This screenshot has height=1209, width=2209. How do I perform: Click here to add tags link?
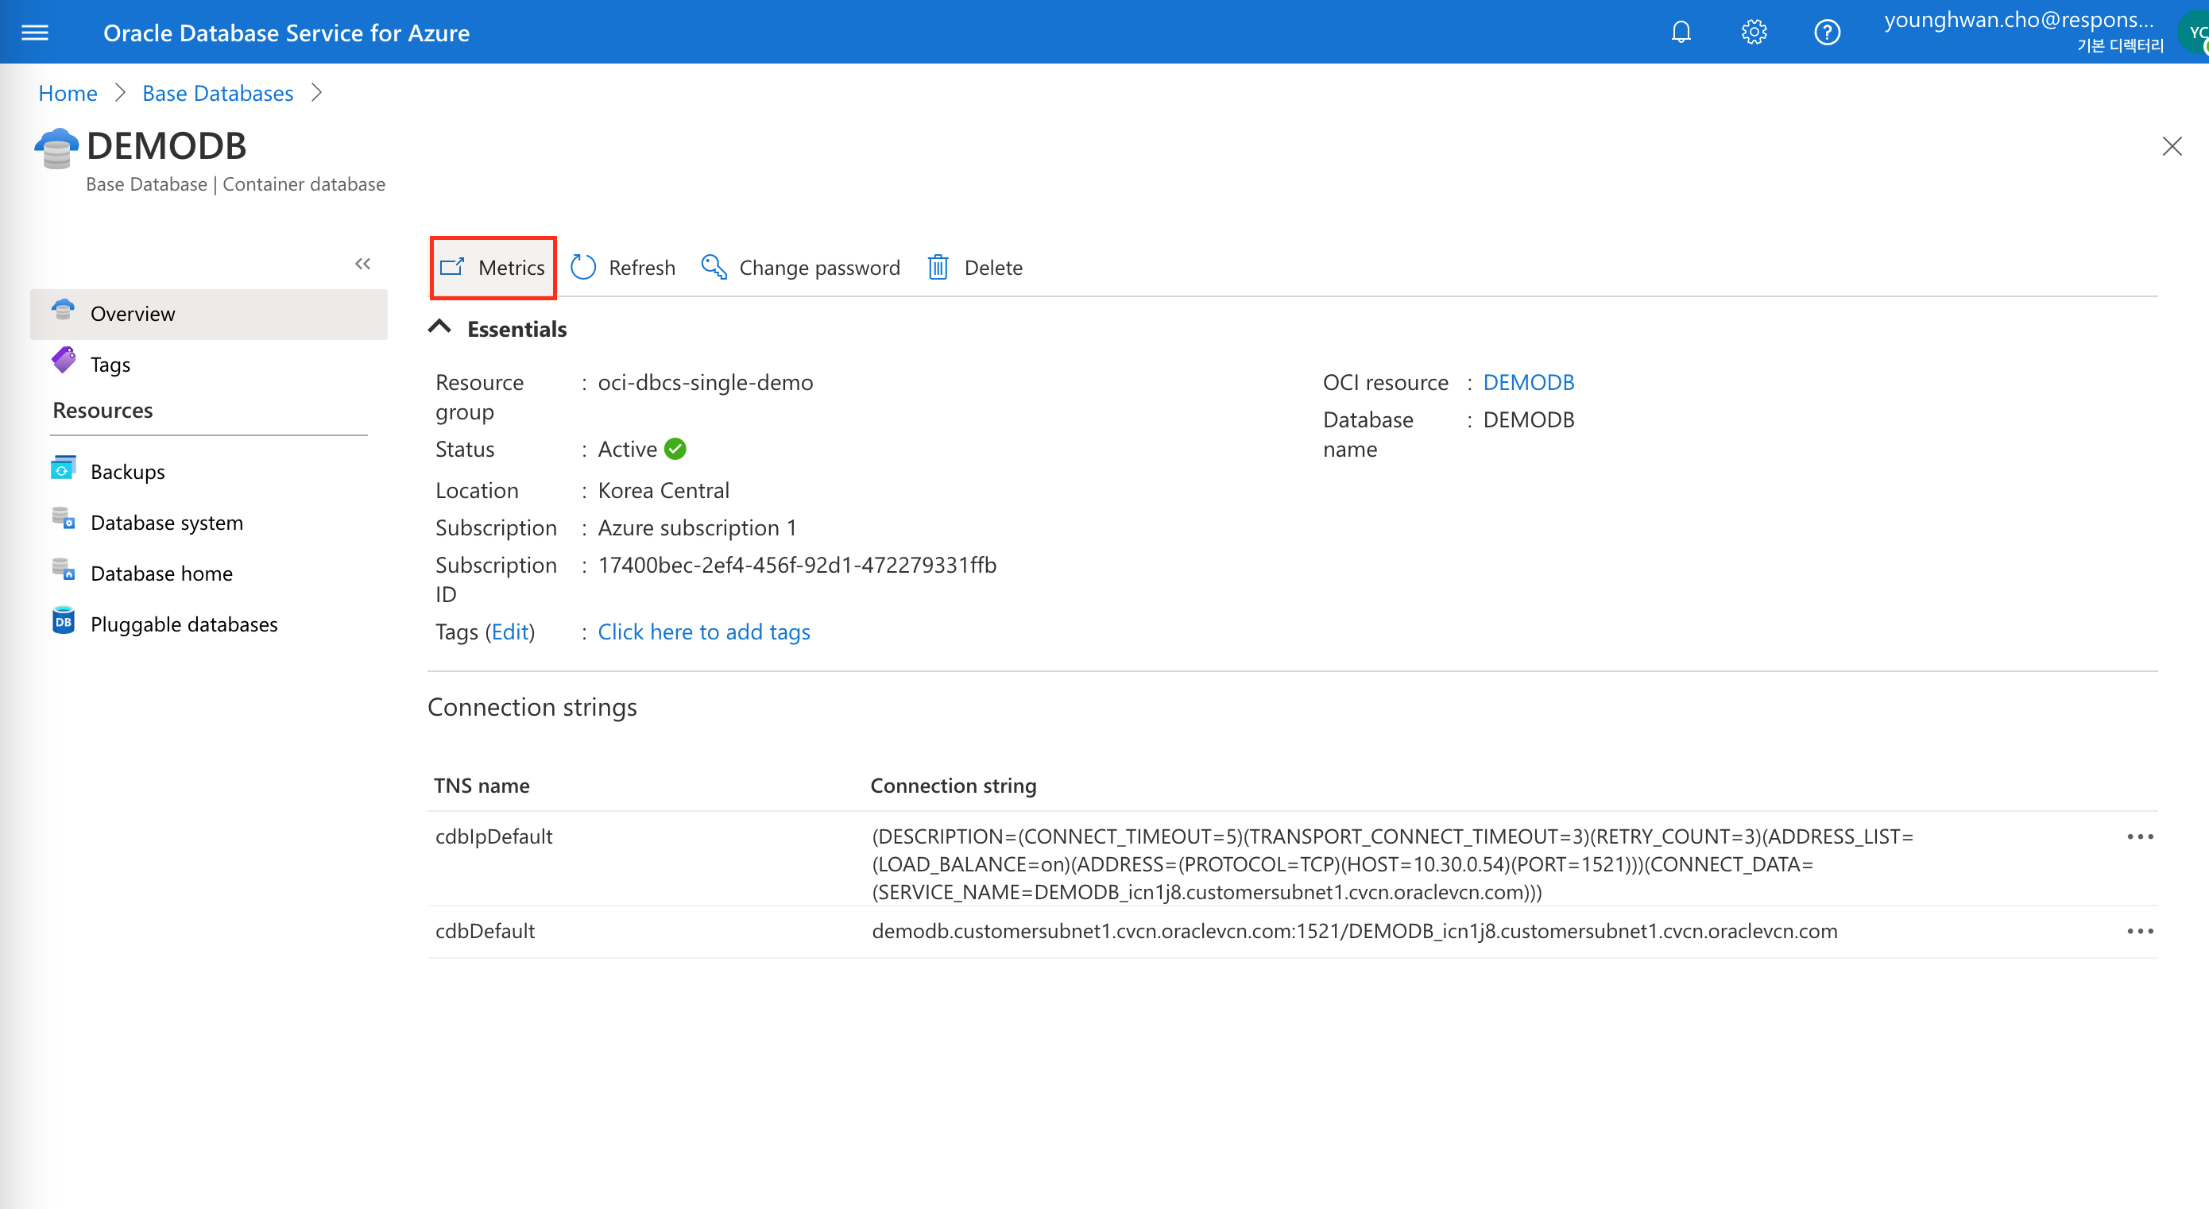click(704, 632)
